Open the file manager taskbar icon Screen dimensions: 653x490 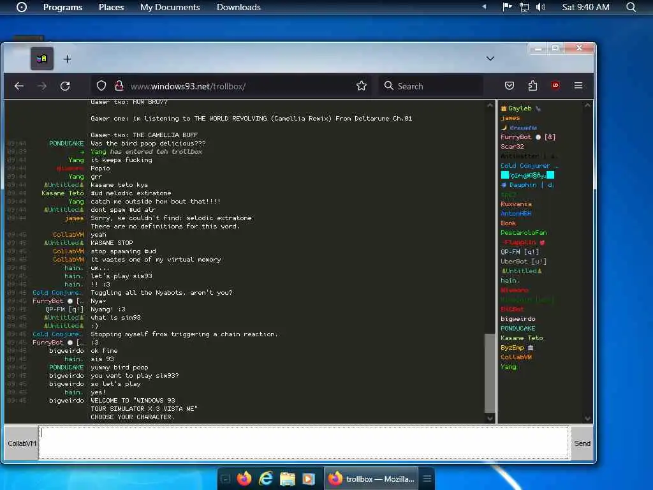coord(288,479)
